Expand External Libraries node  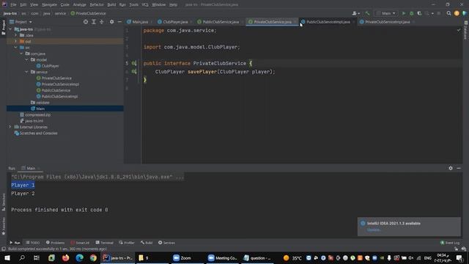click(10, 127)
